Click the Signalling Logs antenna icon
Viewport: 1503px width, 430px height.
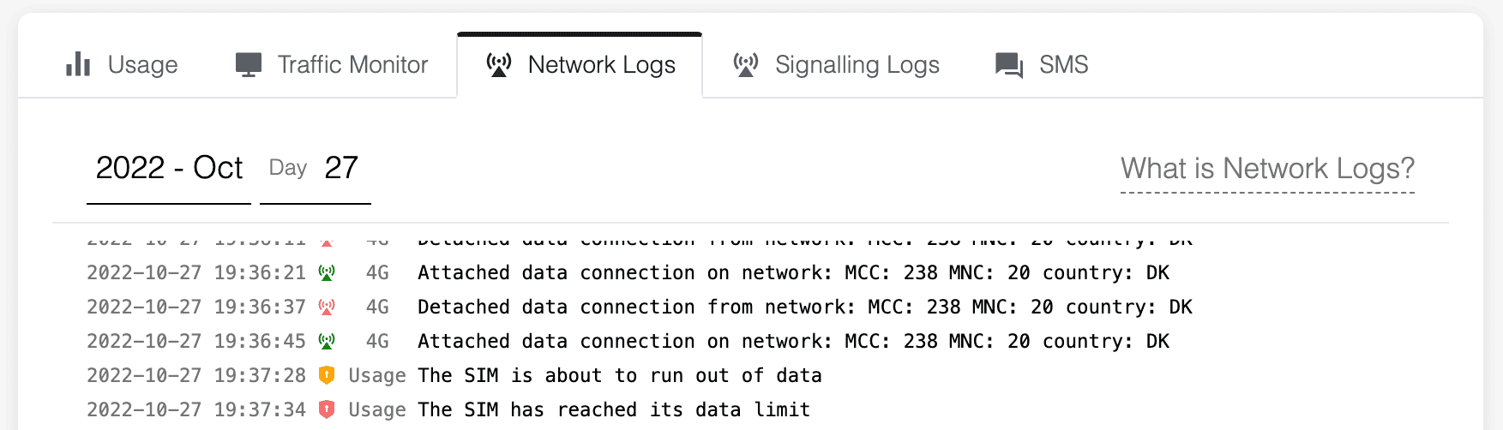tap(746, 64)
